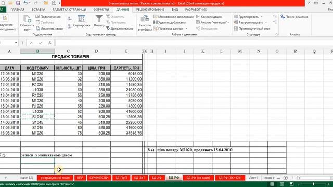Select column E header
This screenshot has height=187, width=333.
click(x=126, y=51)
